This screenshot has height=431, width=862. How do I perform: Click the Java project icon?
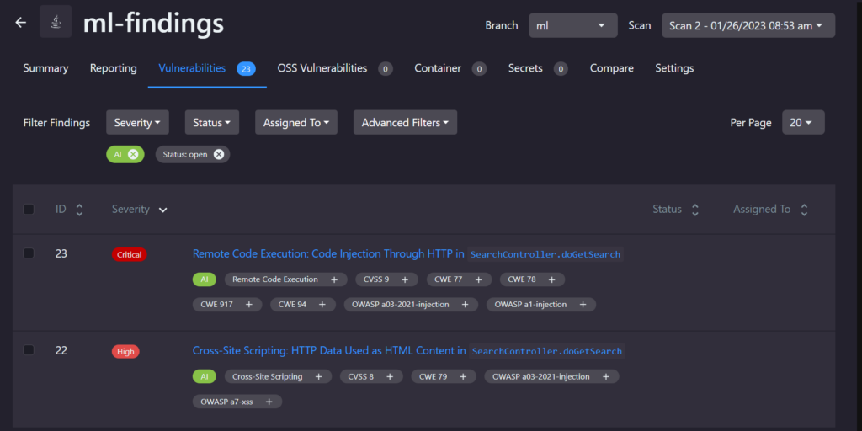56,23
